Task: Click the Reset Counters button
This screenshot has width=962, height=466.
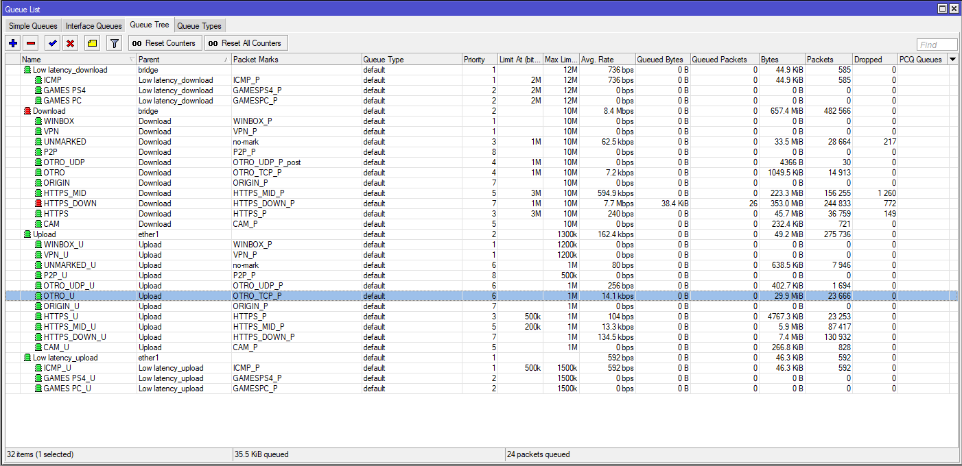Action: click(x=165, y=43)
